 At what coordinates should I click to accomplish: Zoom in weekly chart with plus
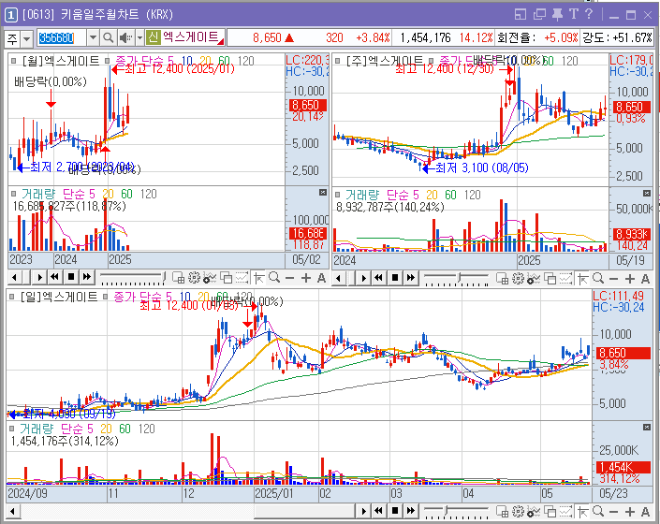click(630, 279)
